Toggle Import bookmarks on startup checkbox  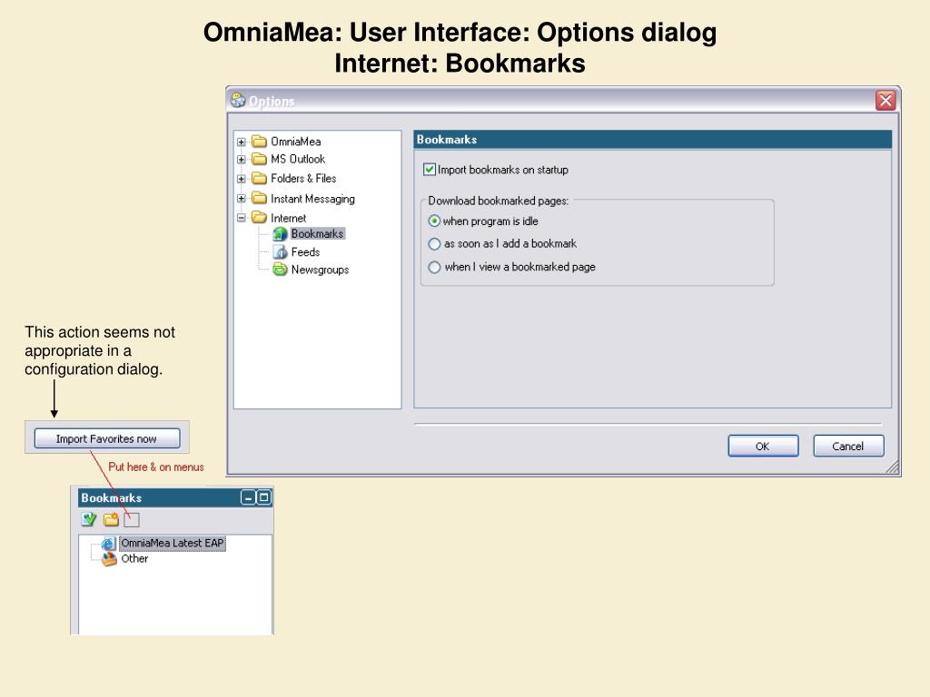click(x=430, y=170)
